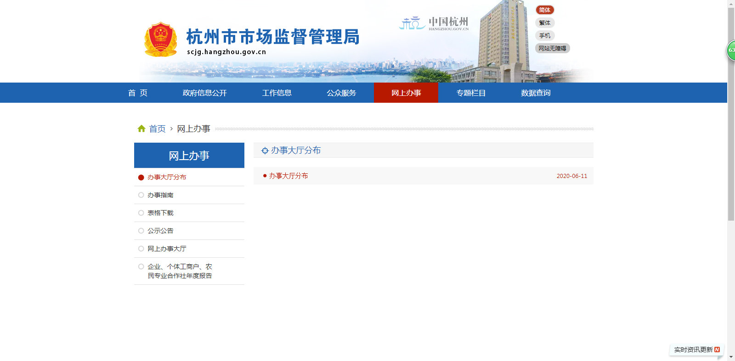Click the 网上办事 sidebar header

click(x=189, y=156)
